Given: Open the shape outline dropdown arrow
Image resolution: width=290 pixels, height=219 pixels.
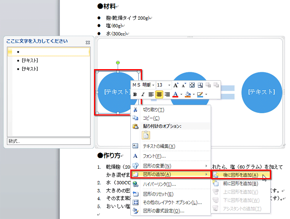Looking at the screenshot, I should point(206,95).
